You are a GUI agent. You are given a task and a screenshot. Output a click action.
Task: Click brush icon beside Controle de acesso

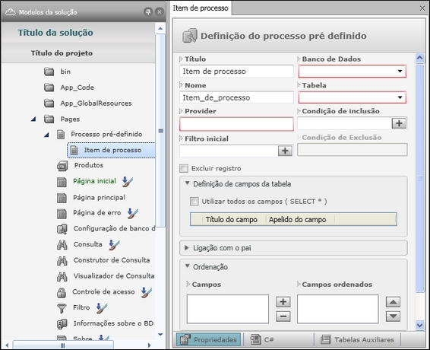[x=147, y=292]
